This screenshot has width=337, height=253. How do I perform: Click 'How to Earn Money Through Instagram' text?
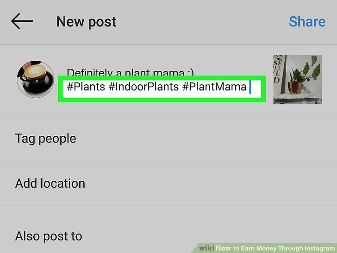(275, 248)
